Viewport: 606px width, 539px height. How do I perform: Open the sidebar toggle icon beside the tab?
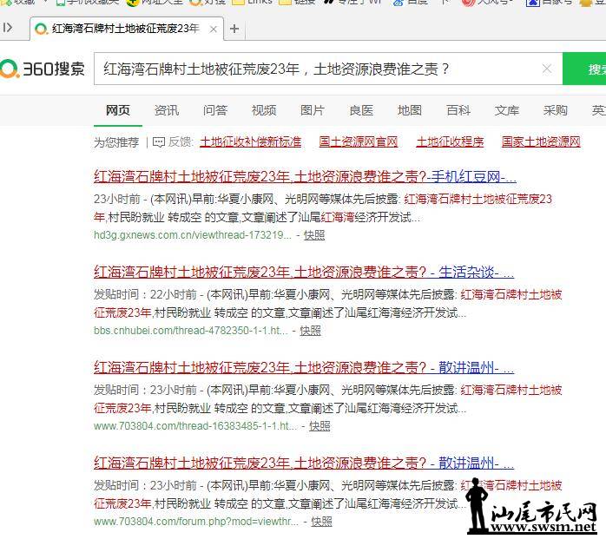(7, 28)
